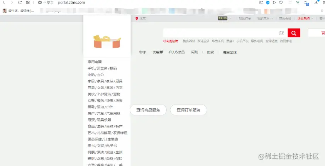Click the blue shield icon in browser toolbar
Screen dimensions: 325x166
tap(268, 3)
